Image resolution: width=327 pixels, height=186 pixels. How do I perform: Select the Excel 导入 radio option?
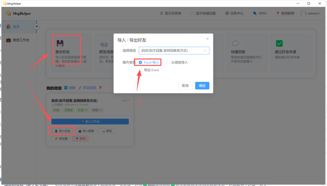click(141, 63)
